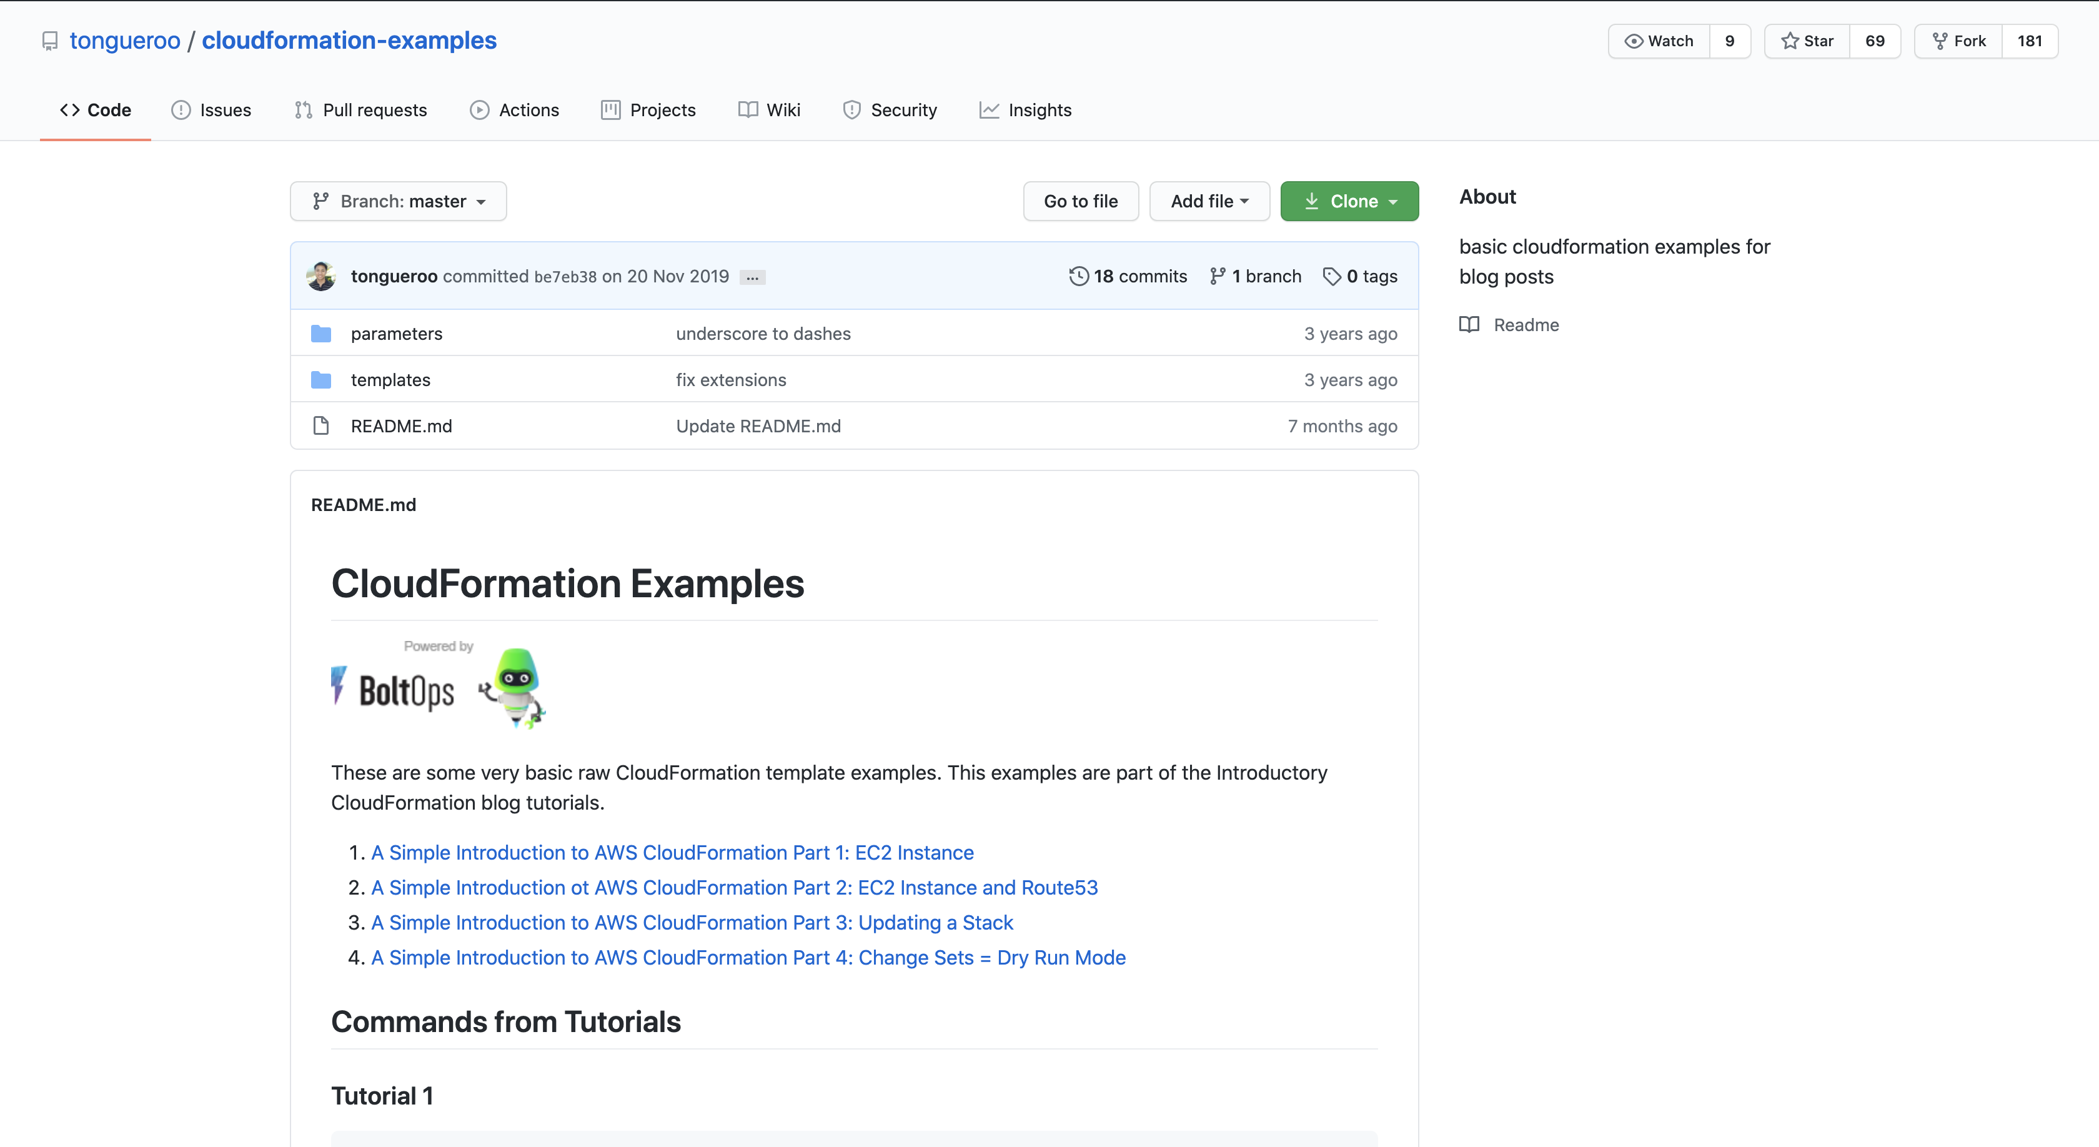
Task: Expand the Add file dropdown
Action: pos(1209,201)
